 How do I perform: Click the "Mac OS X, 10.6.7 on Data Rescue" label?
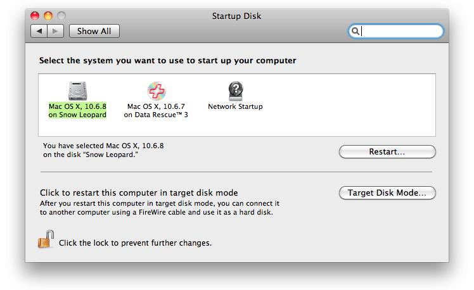pos(156,111)
